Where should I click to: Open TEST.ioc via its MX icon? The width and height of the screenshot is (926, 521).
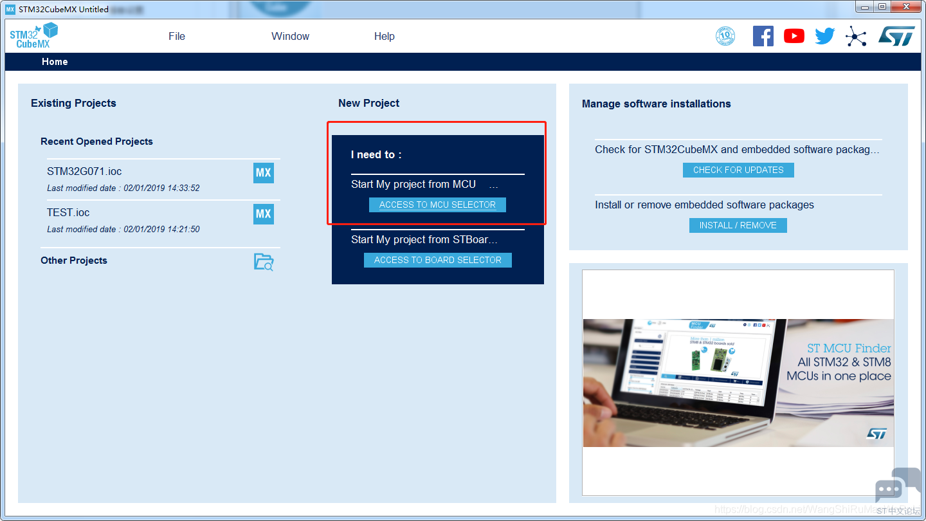263,214
